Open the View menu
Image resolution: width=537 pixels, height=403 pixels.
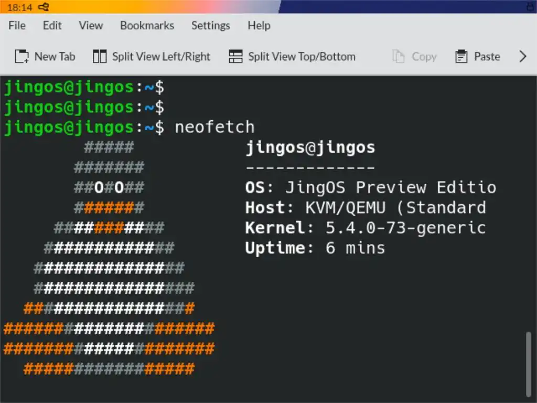click(x=91, y=26)
